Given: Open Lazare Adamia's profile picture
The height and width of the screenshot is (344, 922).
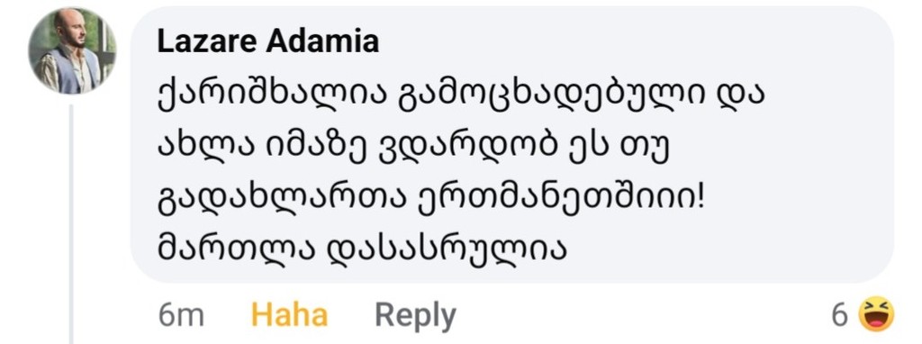Looking at the screenshot, I should click(x=72, y=51).
